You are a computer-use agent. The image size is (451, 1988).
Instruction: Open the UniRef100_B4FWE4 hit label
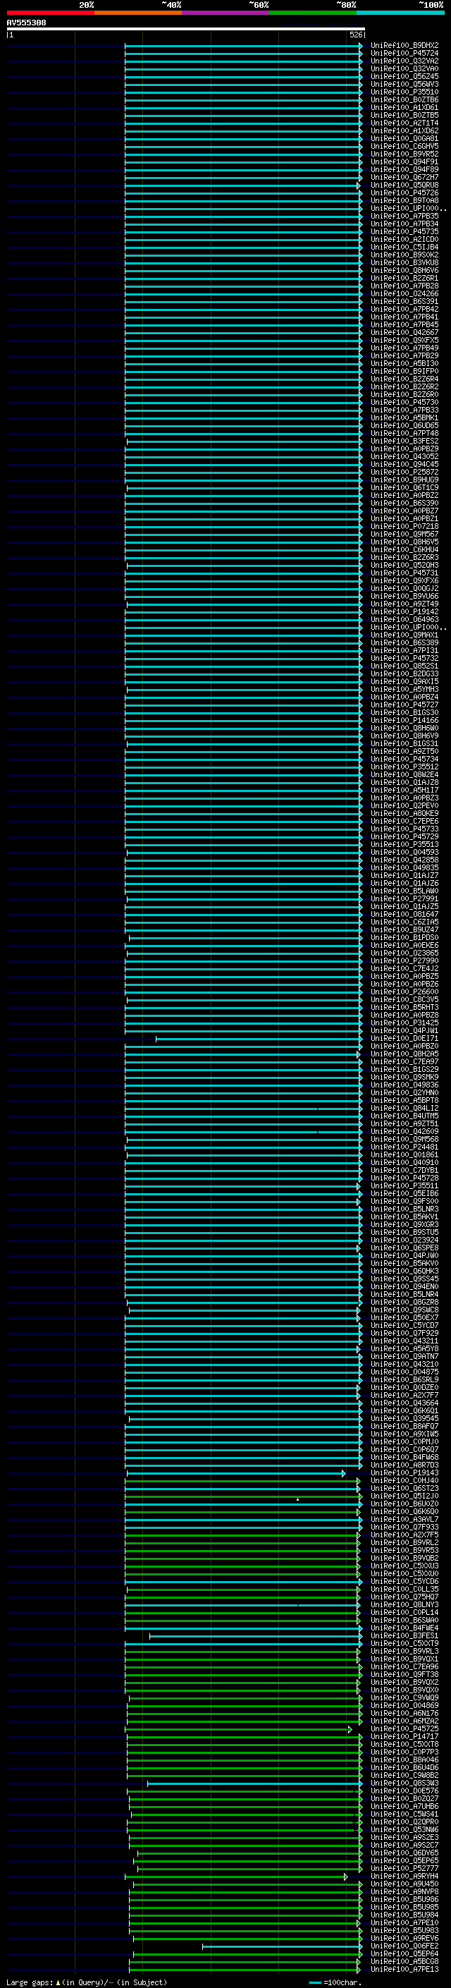pyautogui.click(x=404, y=1628)
